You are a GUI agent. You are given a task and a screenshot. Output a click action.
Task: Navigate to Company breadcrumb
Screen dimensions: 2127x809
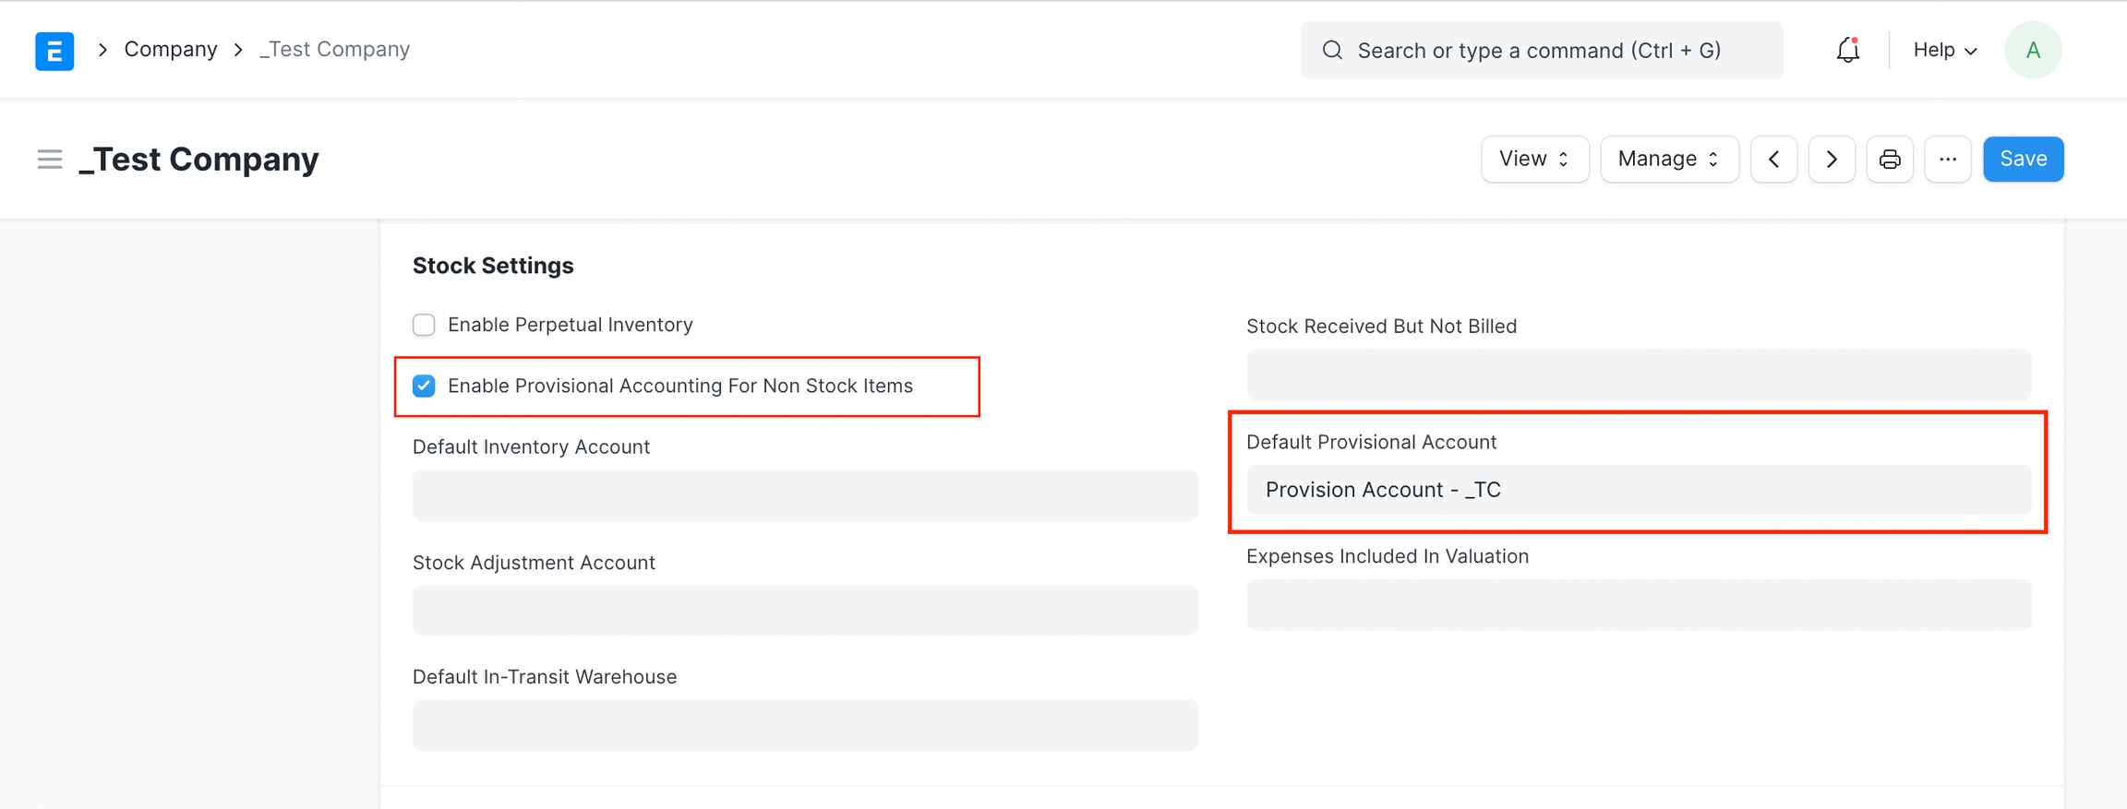(171, 50)
